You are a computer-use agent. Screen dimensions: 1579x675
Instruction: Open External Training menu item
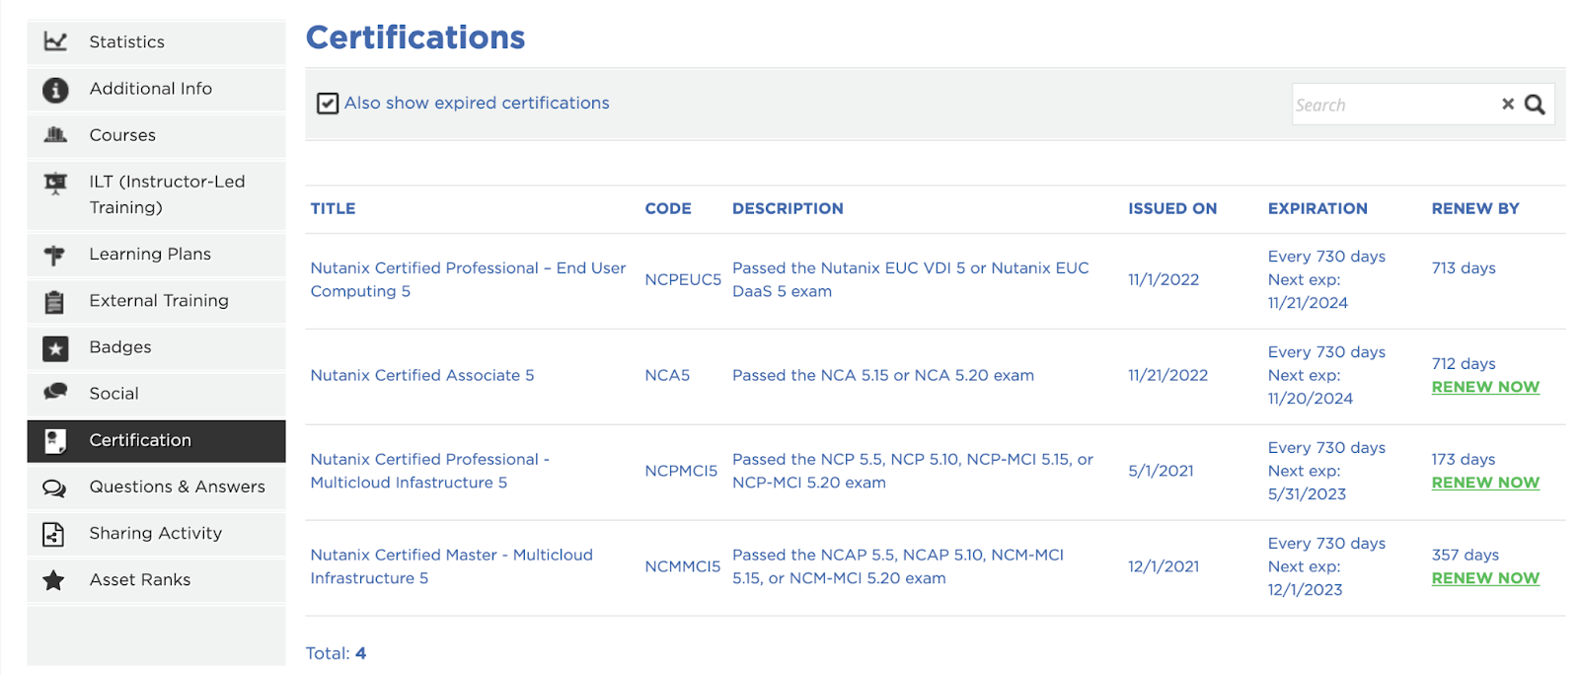[158, 301]
